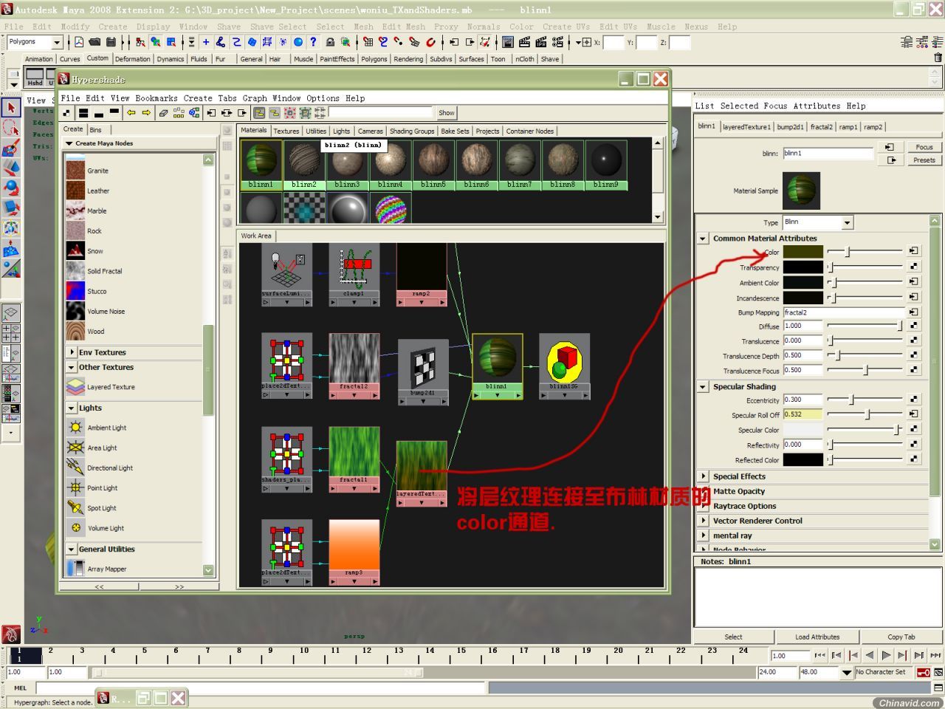
Task: Expand the mental ray section
Action: tap(703, 535)
